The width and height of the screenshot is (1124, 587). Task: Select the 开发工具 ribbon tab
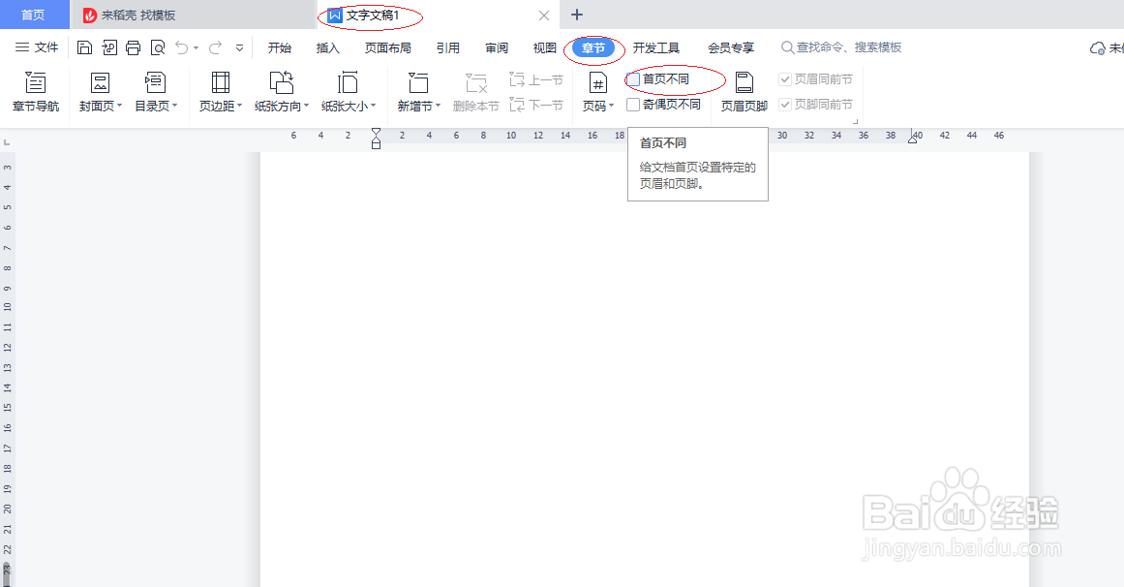[658, 46]
